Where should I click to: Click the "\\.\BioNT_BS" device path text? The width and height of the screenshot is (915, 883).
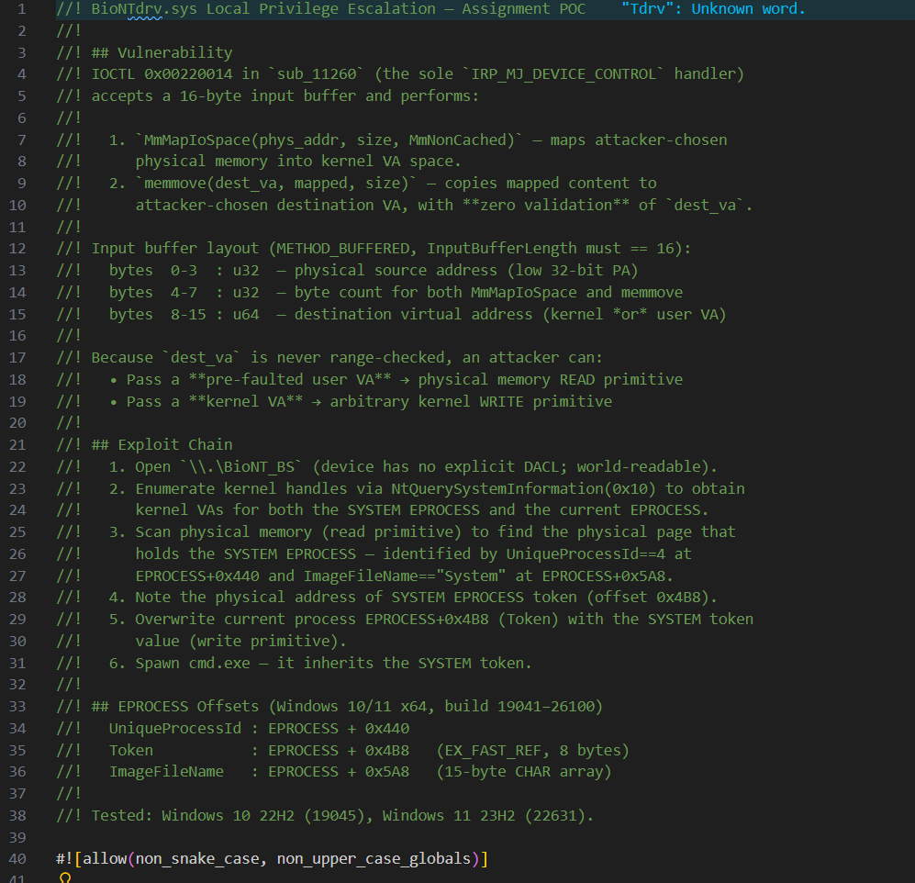240,467
